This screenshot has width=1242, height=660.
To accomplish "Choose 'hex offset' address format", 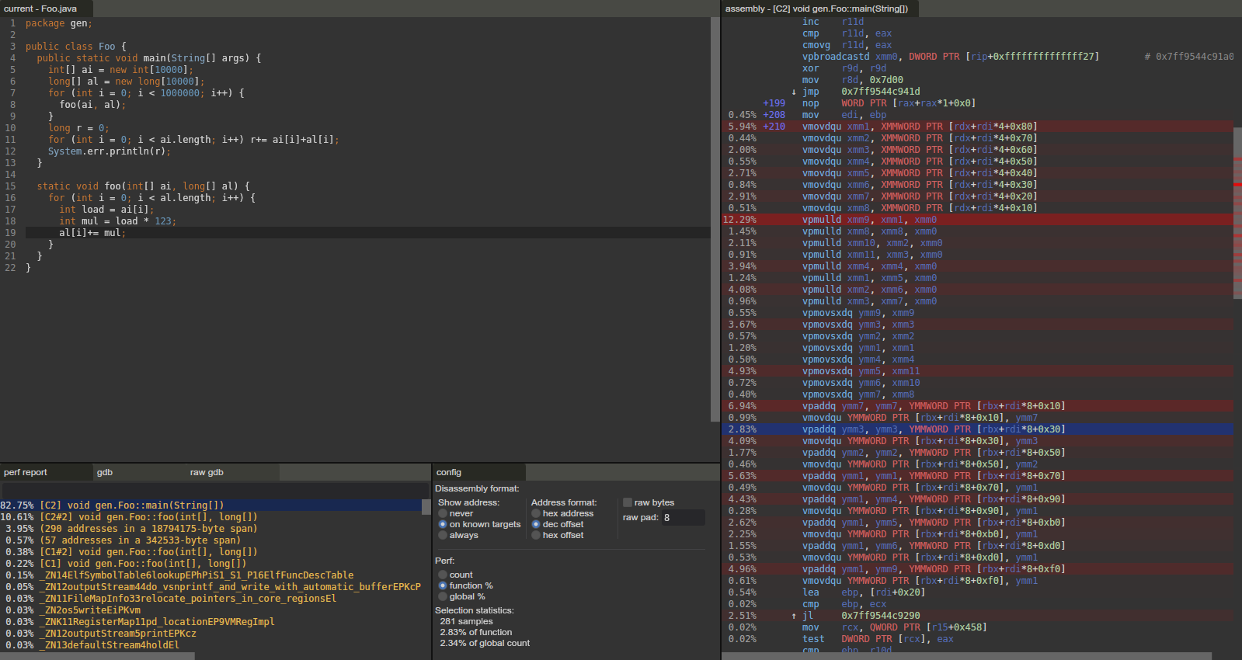I will [536, 535].
